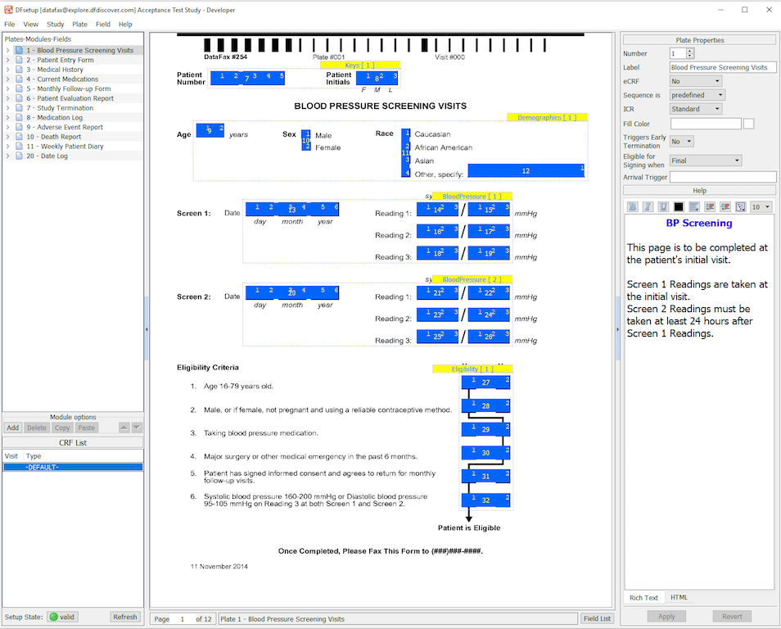Image resolution: width=781 pixels, height=629 pixels.
Task: Click the move module up arrow
Action: [124, 428]
